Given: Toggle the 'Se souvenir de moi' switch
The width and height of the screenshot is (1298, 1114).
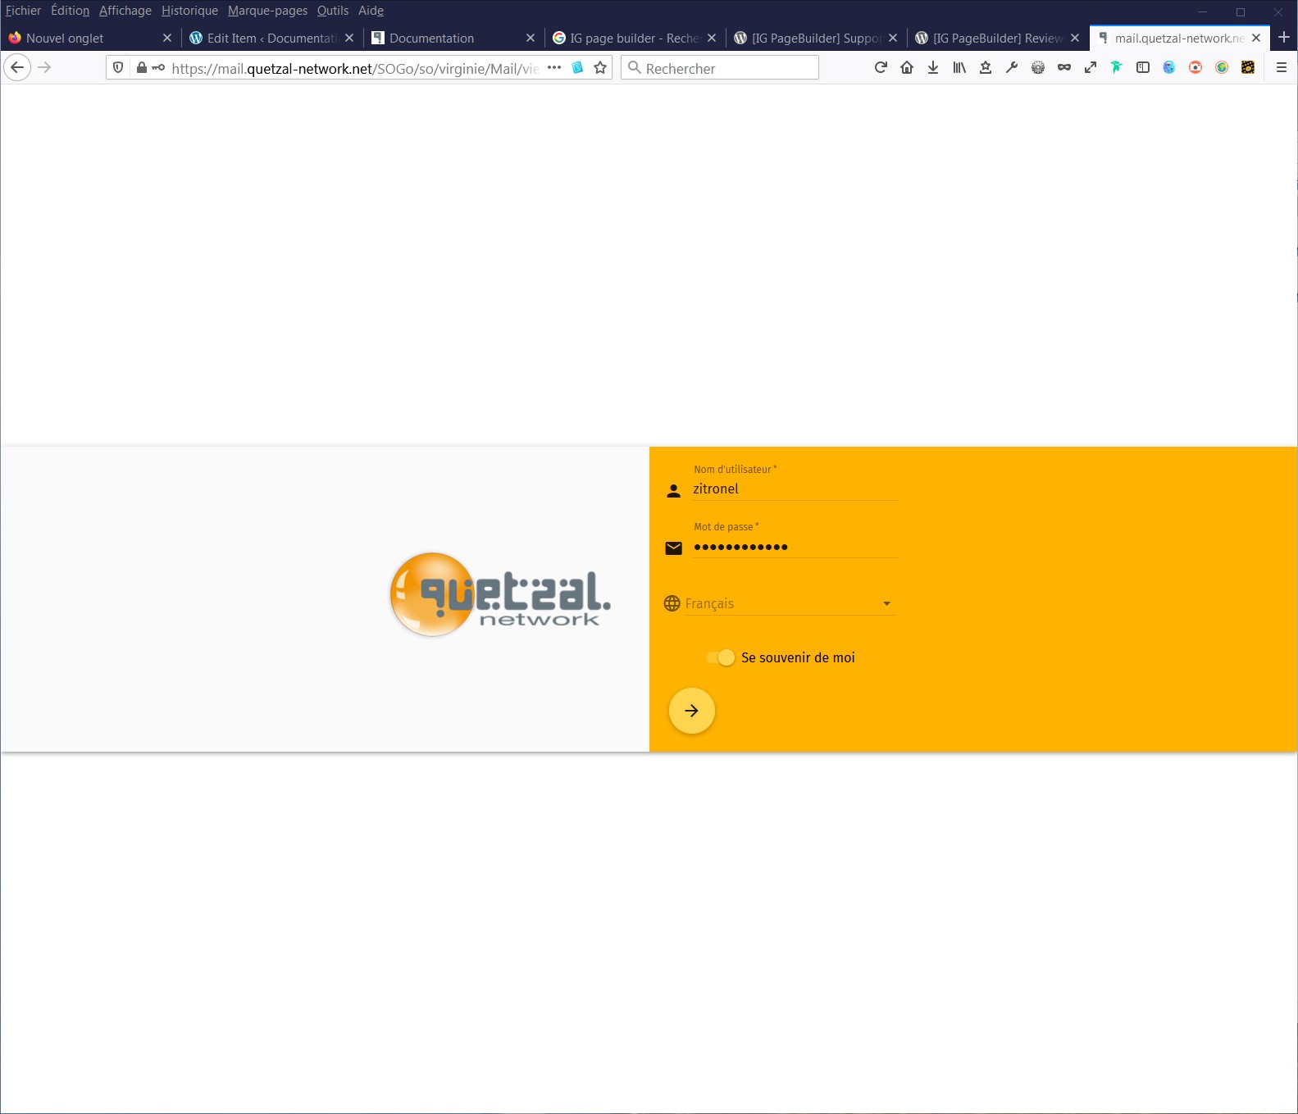Looking at the screenshot, I should [x=721, y=657].
